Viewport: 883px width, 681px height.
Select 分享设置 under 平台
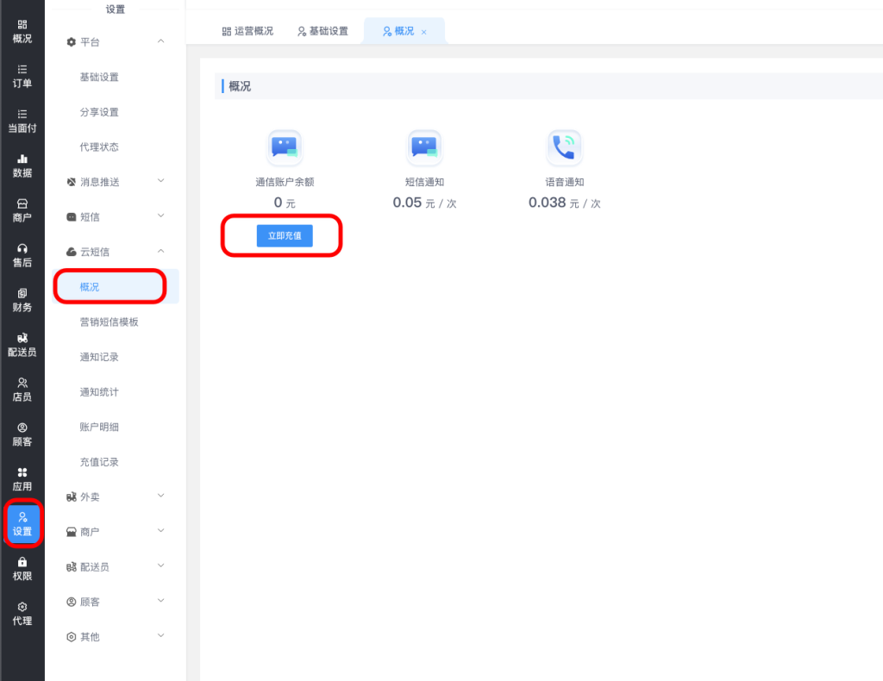(99, 112)
